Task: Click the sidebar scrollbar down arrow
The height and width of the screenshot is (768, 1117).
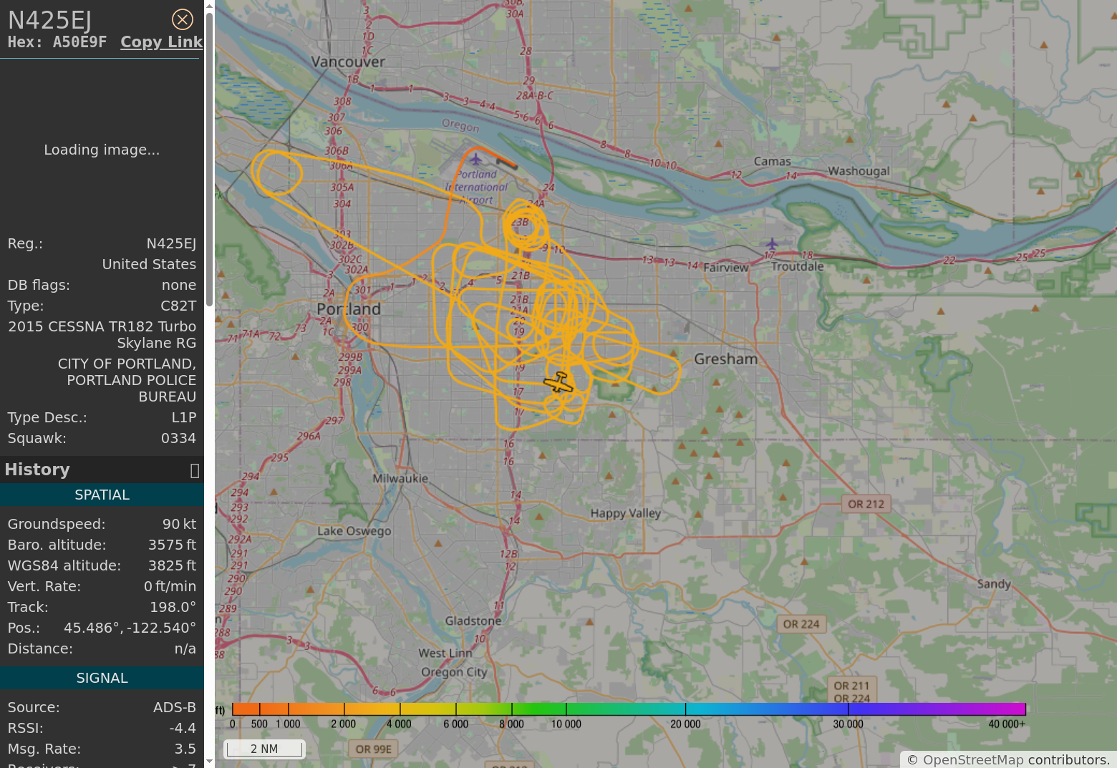Action: (x=209, y=762)
